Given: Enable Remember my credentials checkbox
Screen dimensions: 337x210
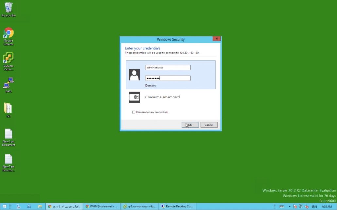Looking at the screenshot, I should coord(133,112).
